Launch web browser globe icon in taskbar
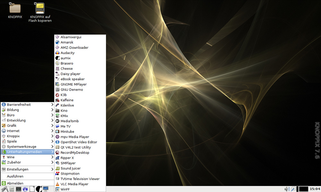 click(25, 189)
